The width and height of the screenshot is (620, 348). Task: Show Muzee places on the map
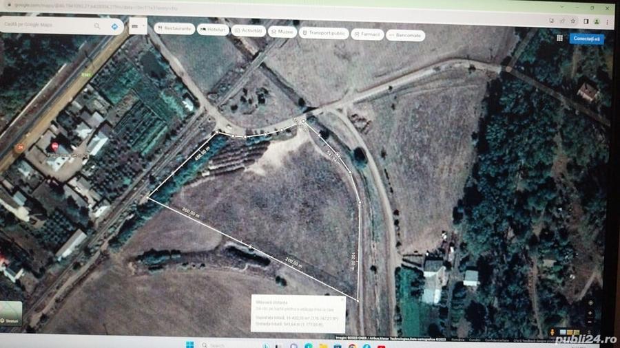pyautogui.click(x=282, y=32)
